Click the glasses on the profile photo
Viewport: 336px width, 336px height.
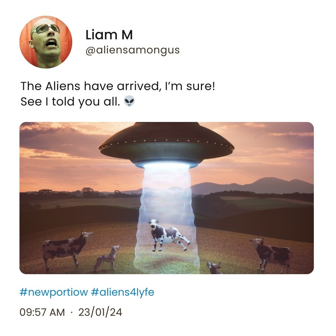point(45,29)
